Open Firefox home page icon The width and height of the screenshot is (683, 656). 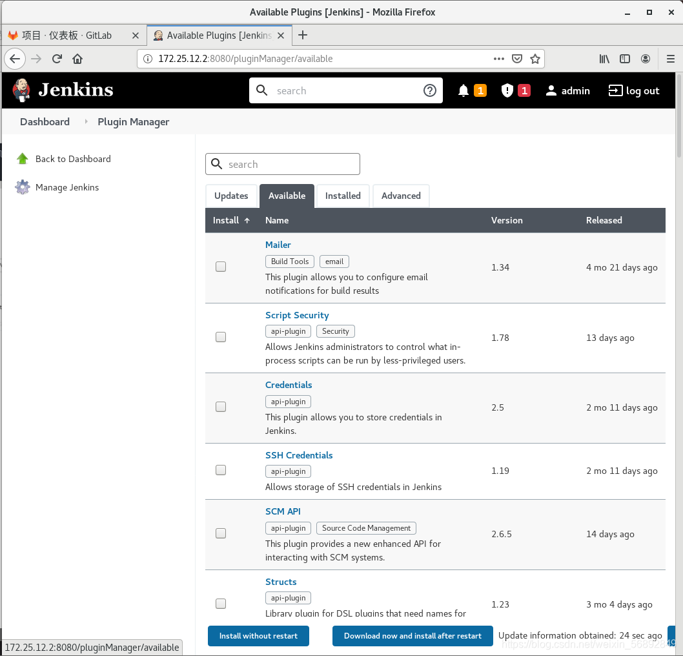[x=77, y=59]
